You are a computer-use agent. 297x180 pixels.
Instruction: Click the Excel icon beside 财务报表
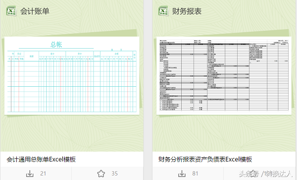coord(163,11)
